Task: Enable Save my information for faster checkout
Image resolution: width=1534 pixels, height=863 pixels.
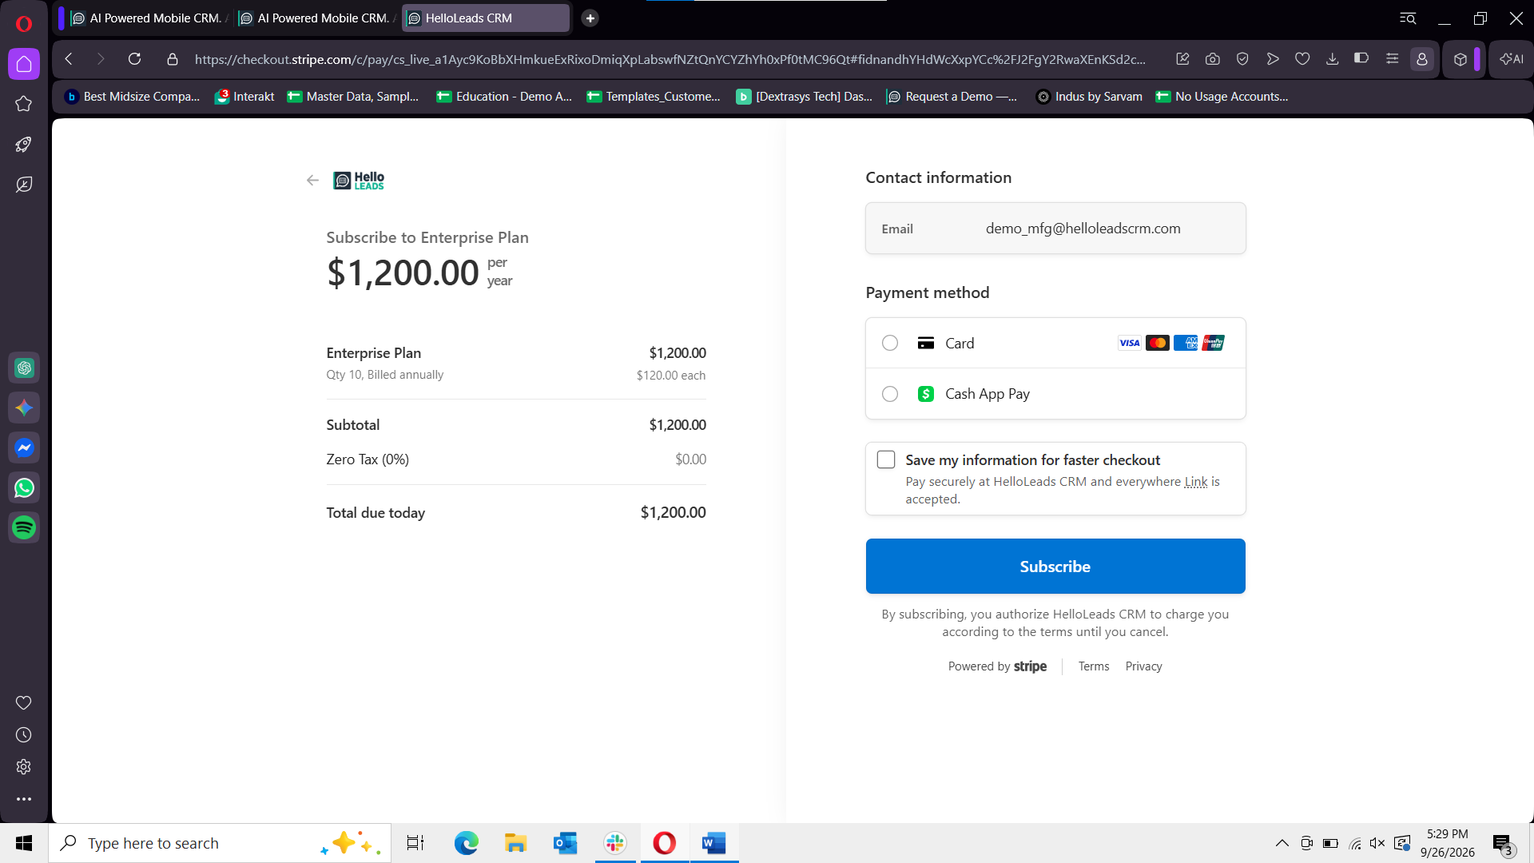Action: coord(886,459)
